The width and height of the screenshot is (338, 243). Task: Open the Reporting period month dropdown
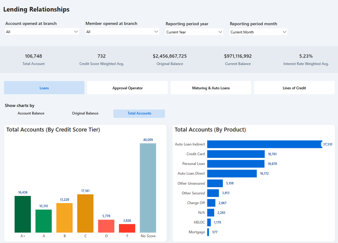[x=258, y=32]
